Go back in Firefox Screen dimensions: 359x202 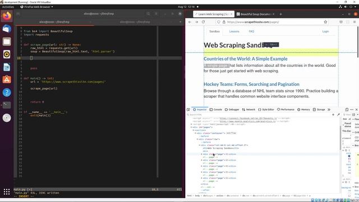tap(190, 22)
